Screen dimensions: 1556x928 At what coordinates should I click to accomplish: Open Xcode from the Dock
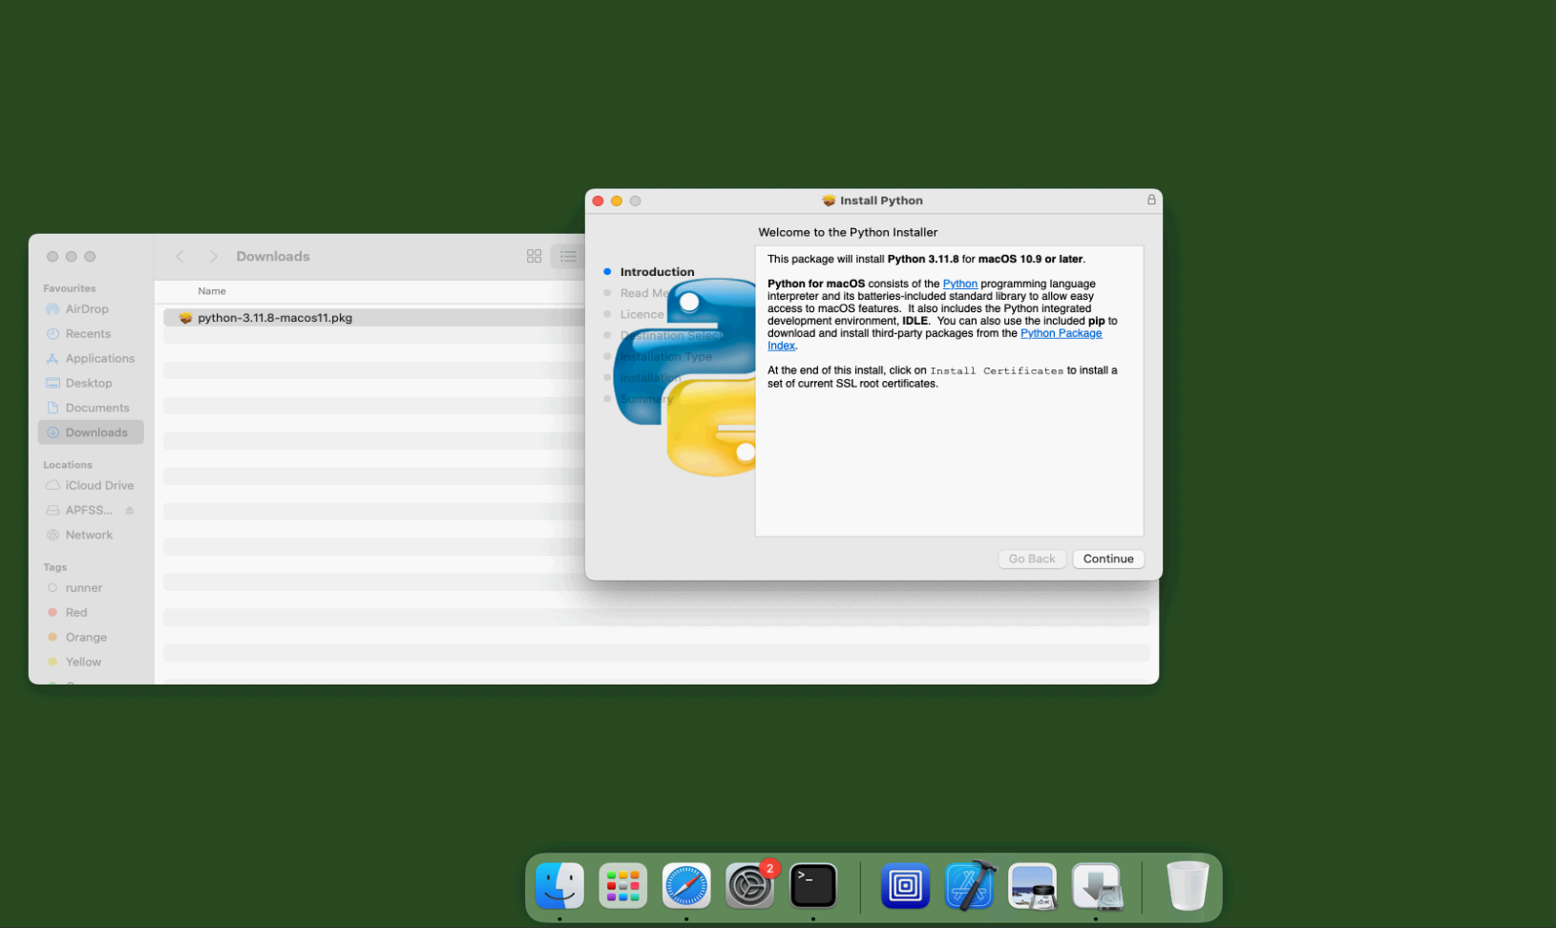pyautogui.click(x=969, y=885)
